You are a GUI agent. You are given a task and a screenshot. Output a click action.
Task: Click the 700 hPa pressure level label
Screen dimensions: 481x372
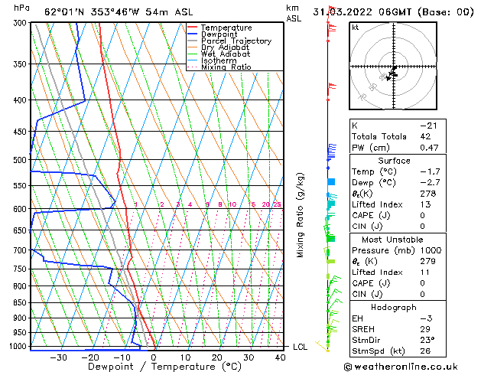tap(21, 250)
